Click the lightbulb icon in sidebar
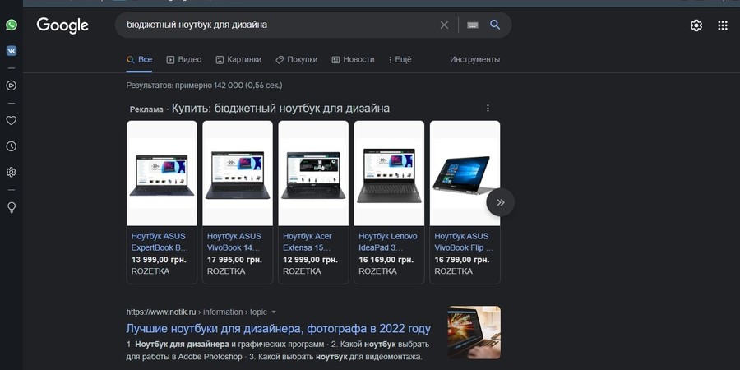 pyautogui.click(x=12, y=208)
